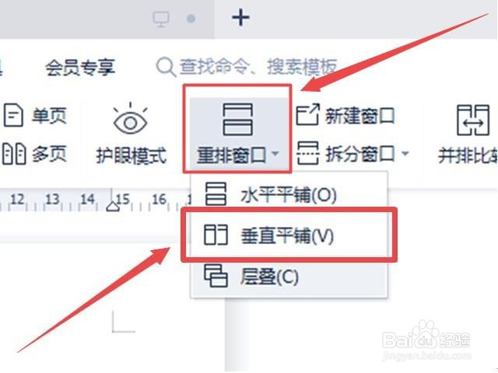Click the 新建窗口 new window icon
Screen dimensions: 498x373
[x=307, y=114]
